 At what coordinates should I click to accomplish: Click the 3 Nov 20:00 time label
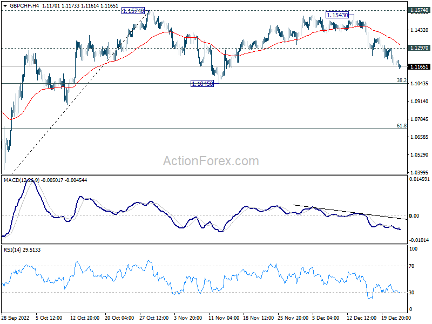[188, 318]
